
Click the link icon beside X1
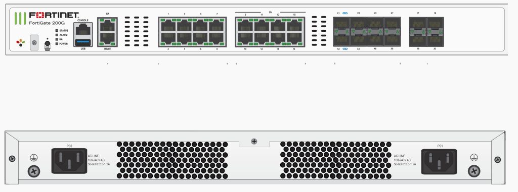click(345, 13)
